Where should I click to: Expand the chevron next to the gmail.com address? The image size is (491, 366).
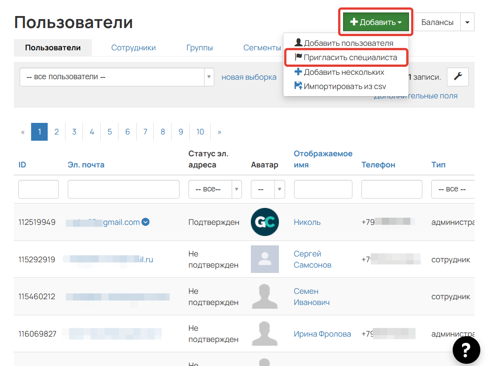click(145, 222)
